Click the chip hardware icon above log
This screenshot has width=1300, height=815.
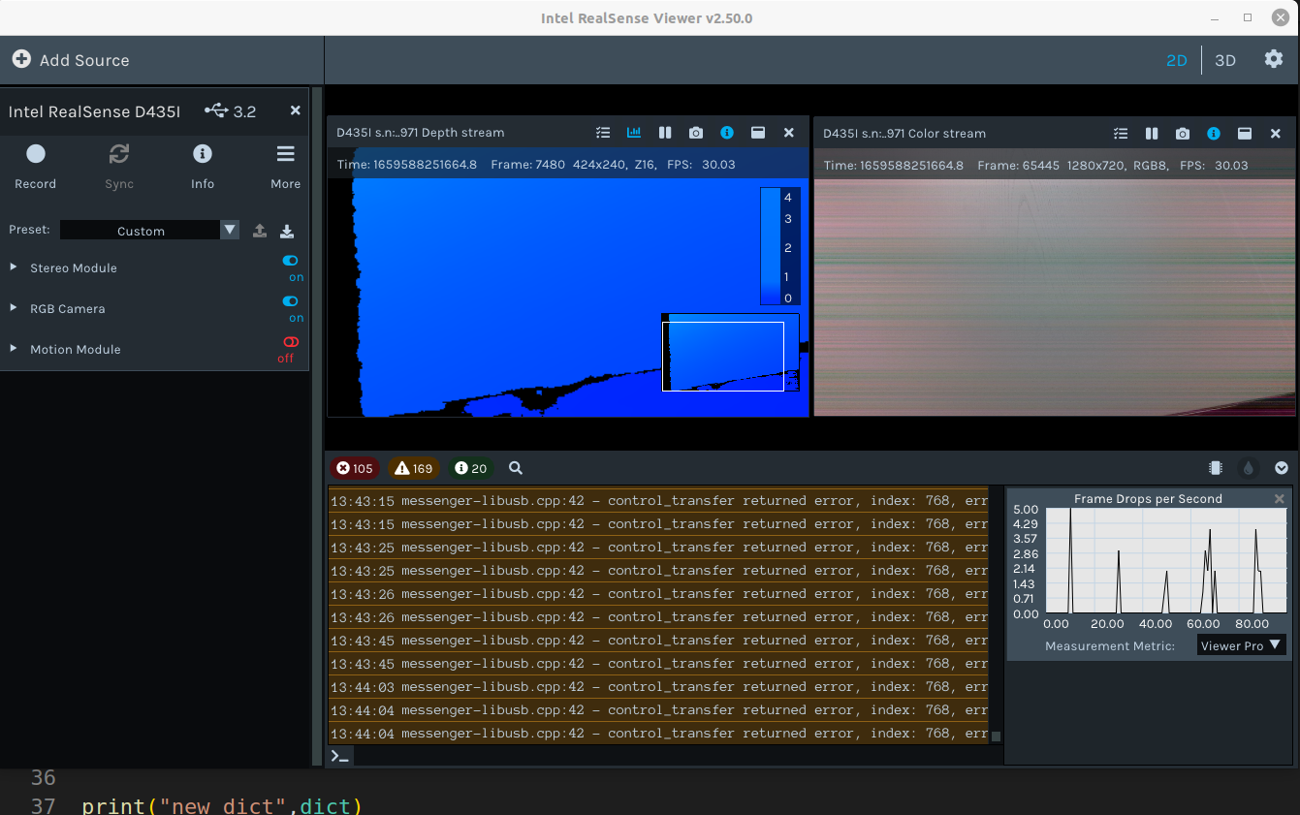coord(1216,468)
